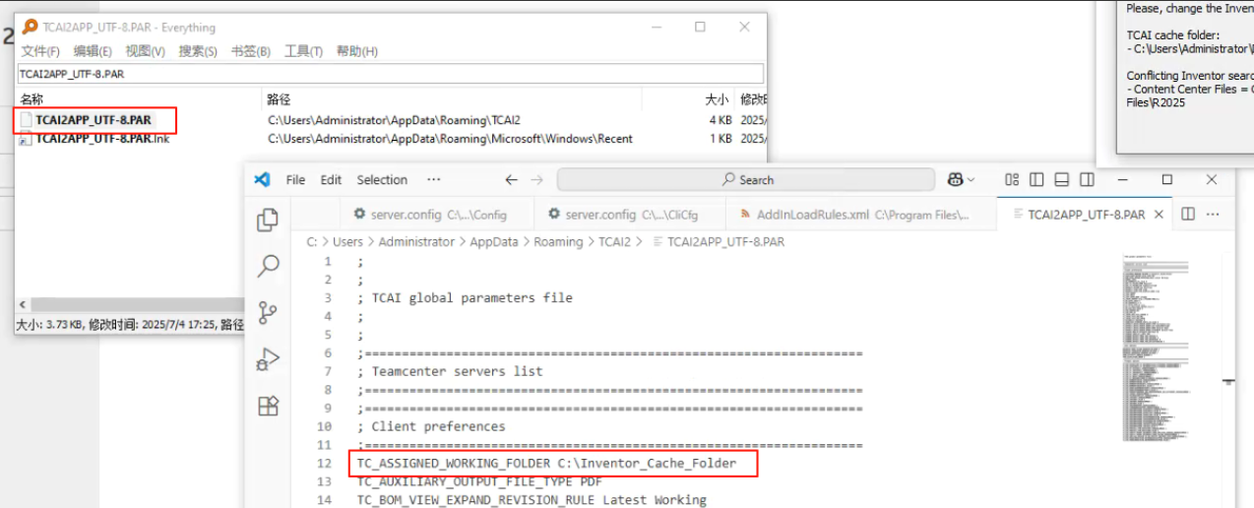Open Everything's 视图(V) menu
This screenshot has height=508, width=1254.
point(145,51)
